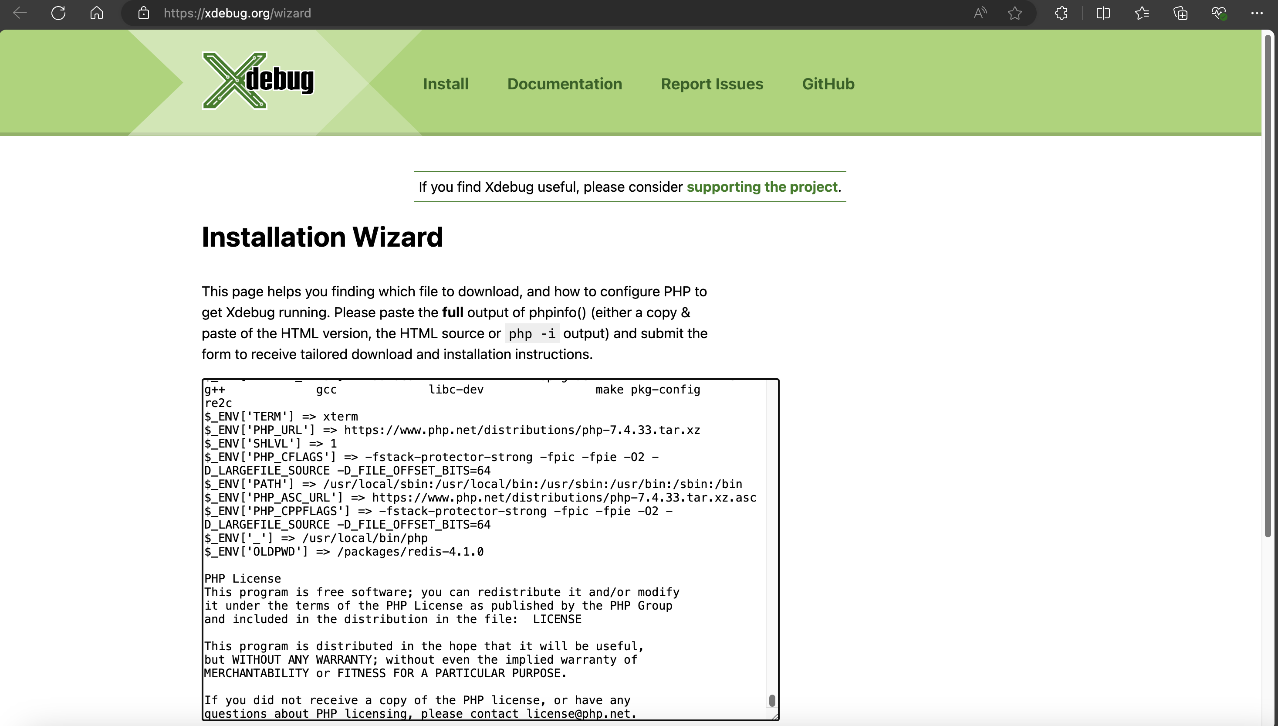Click the browser back arrow

coord(20,13)
